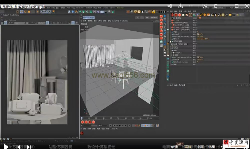Open the light object tool in toolbar
The width and height of the screenshot is (250, 149).
click(x=109, y=12)
